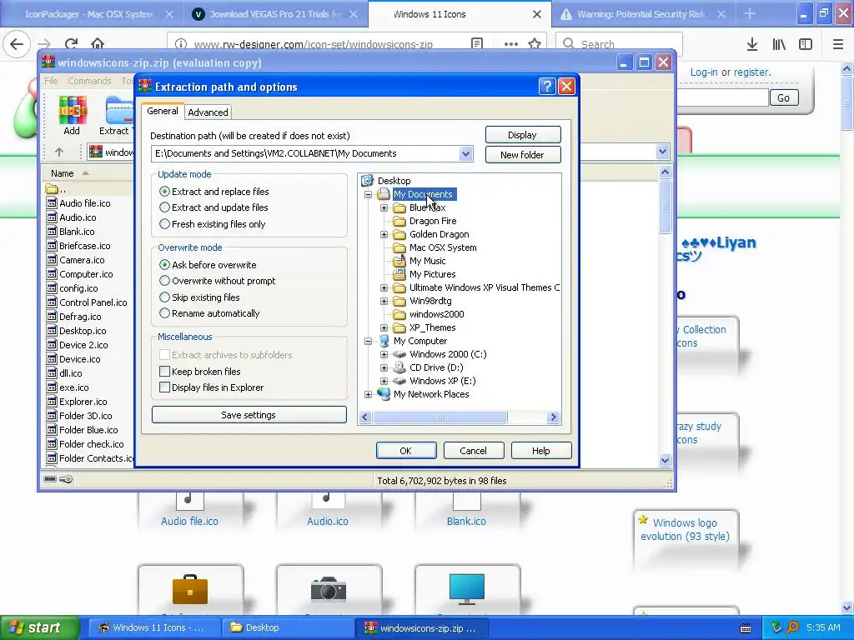Click the Display button

coord(522,135)
